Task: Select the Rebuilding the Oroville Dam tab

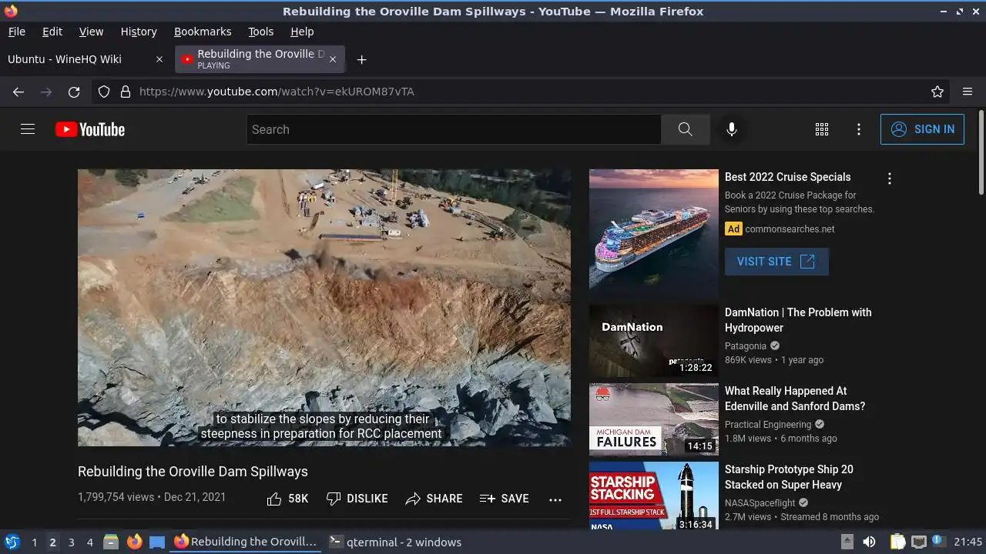Action: (x=260, y=59)
